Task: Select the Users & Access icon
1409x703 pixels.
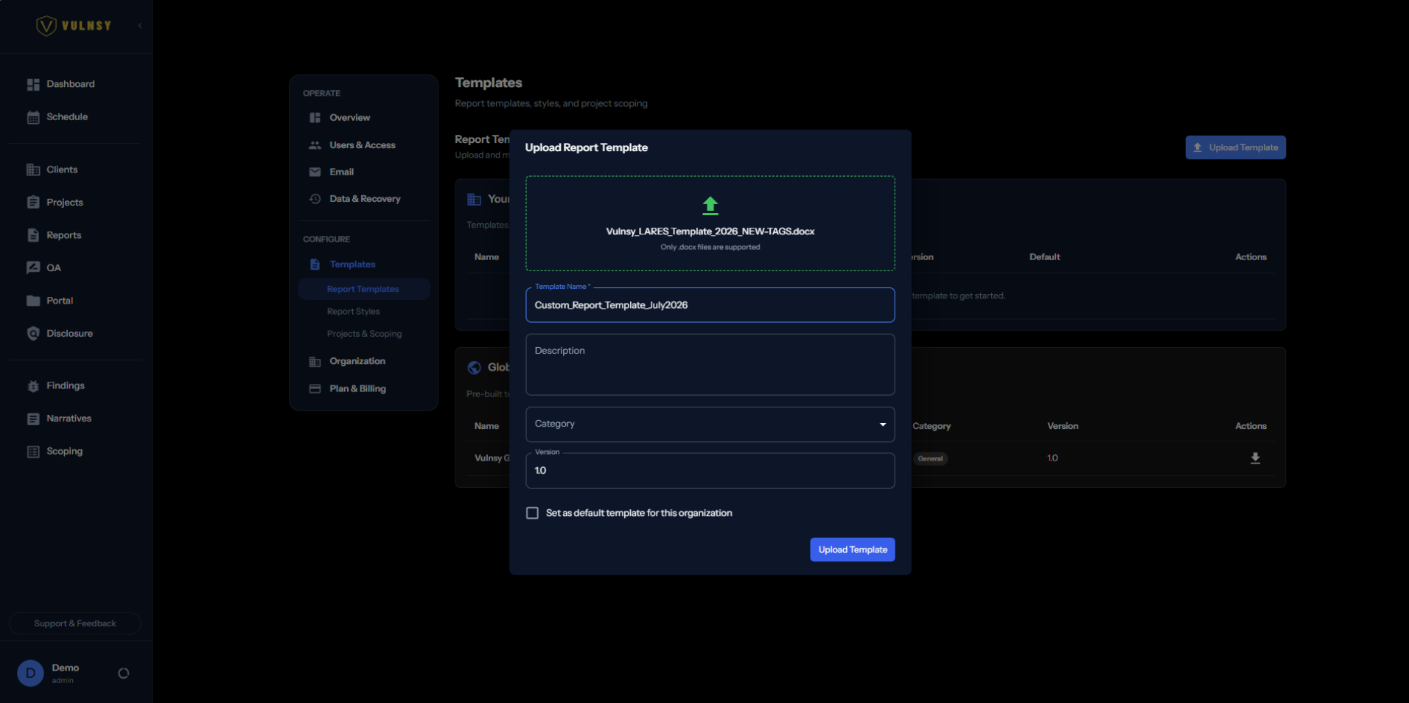Action: [x=315, y=145]
